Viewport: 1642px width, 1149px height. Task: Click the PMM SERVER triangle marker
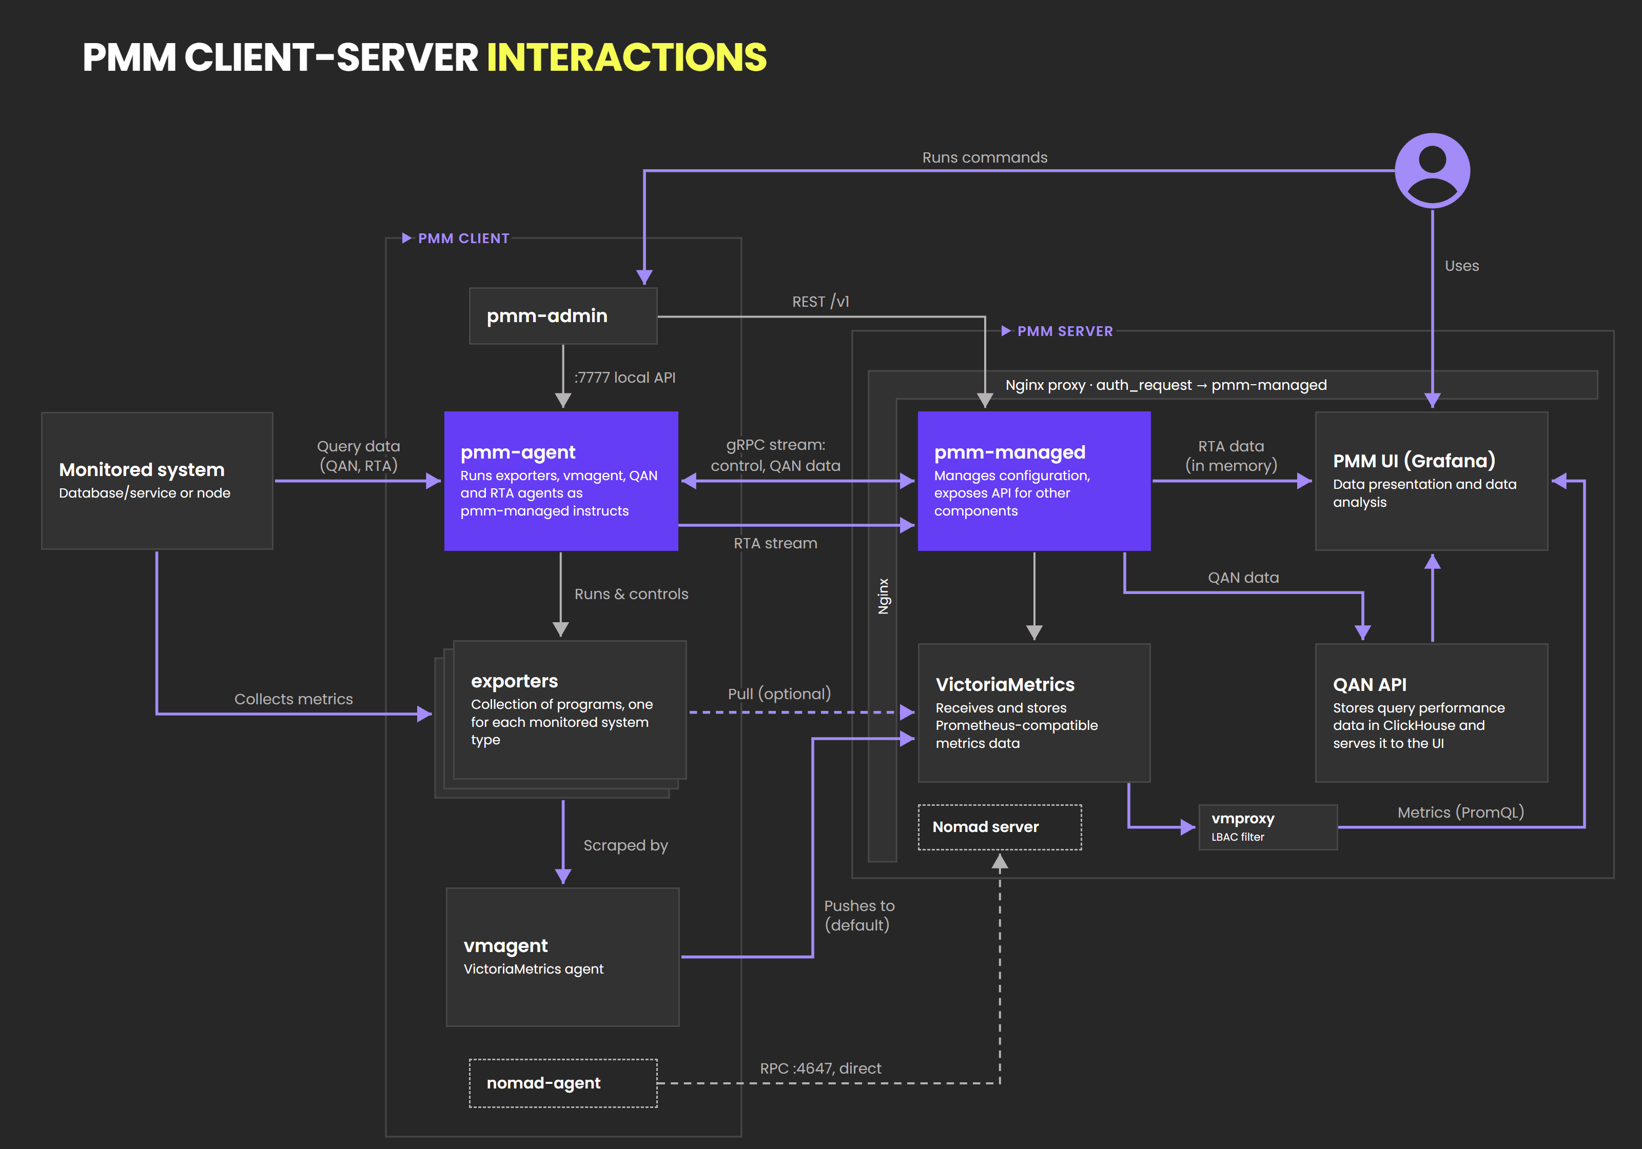pyautogui.click(x=1006, y=330)
